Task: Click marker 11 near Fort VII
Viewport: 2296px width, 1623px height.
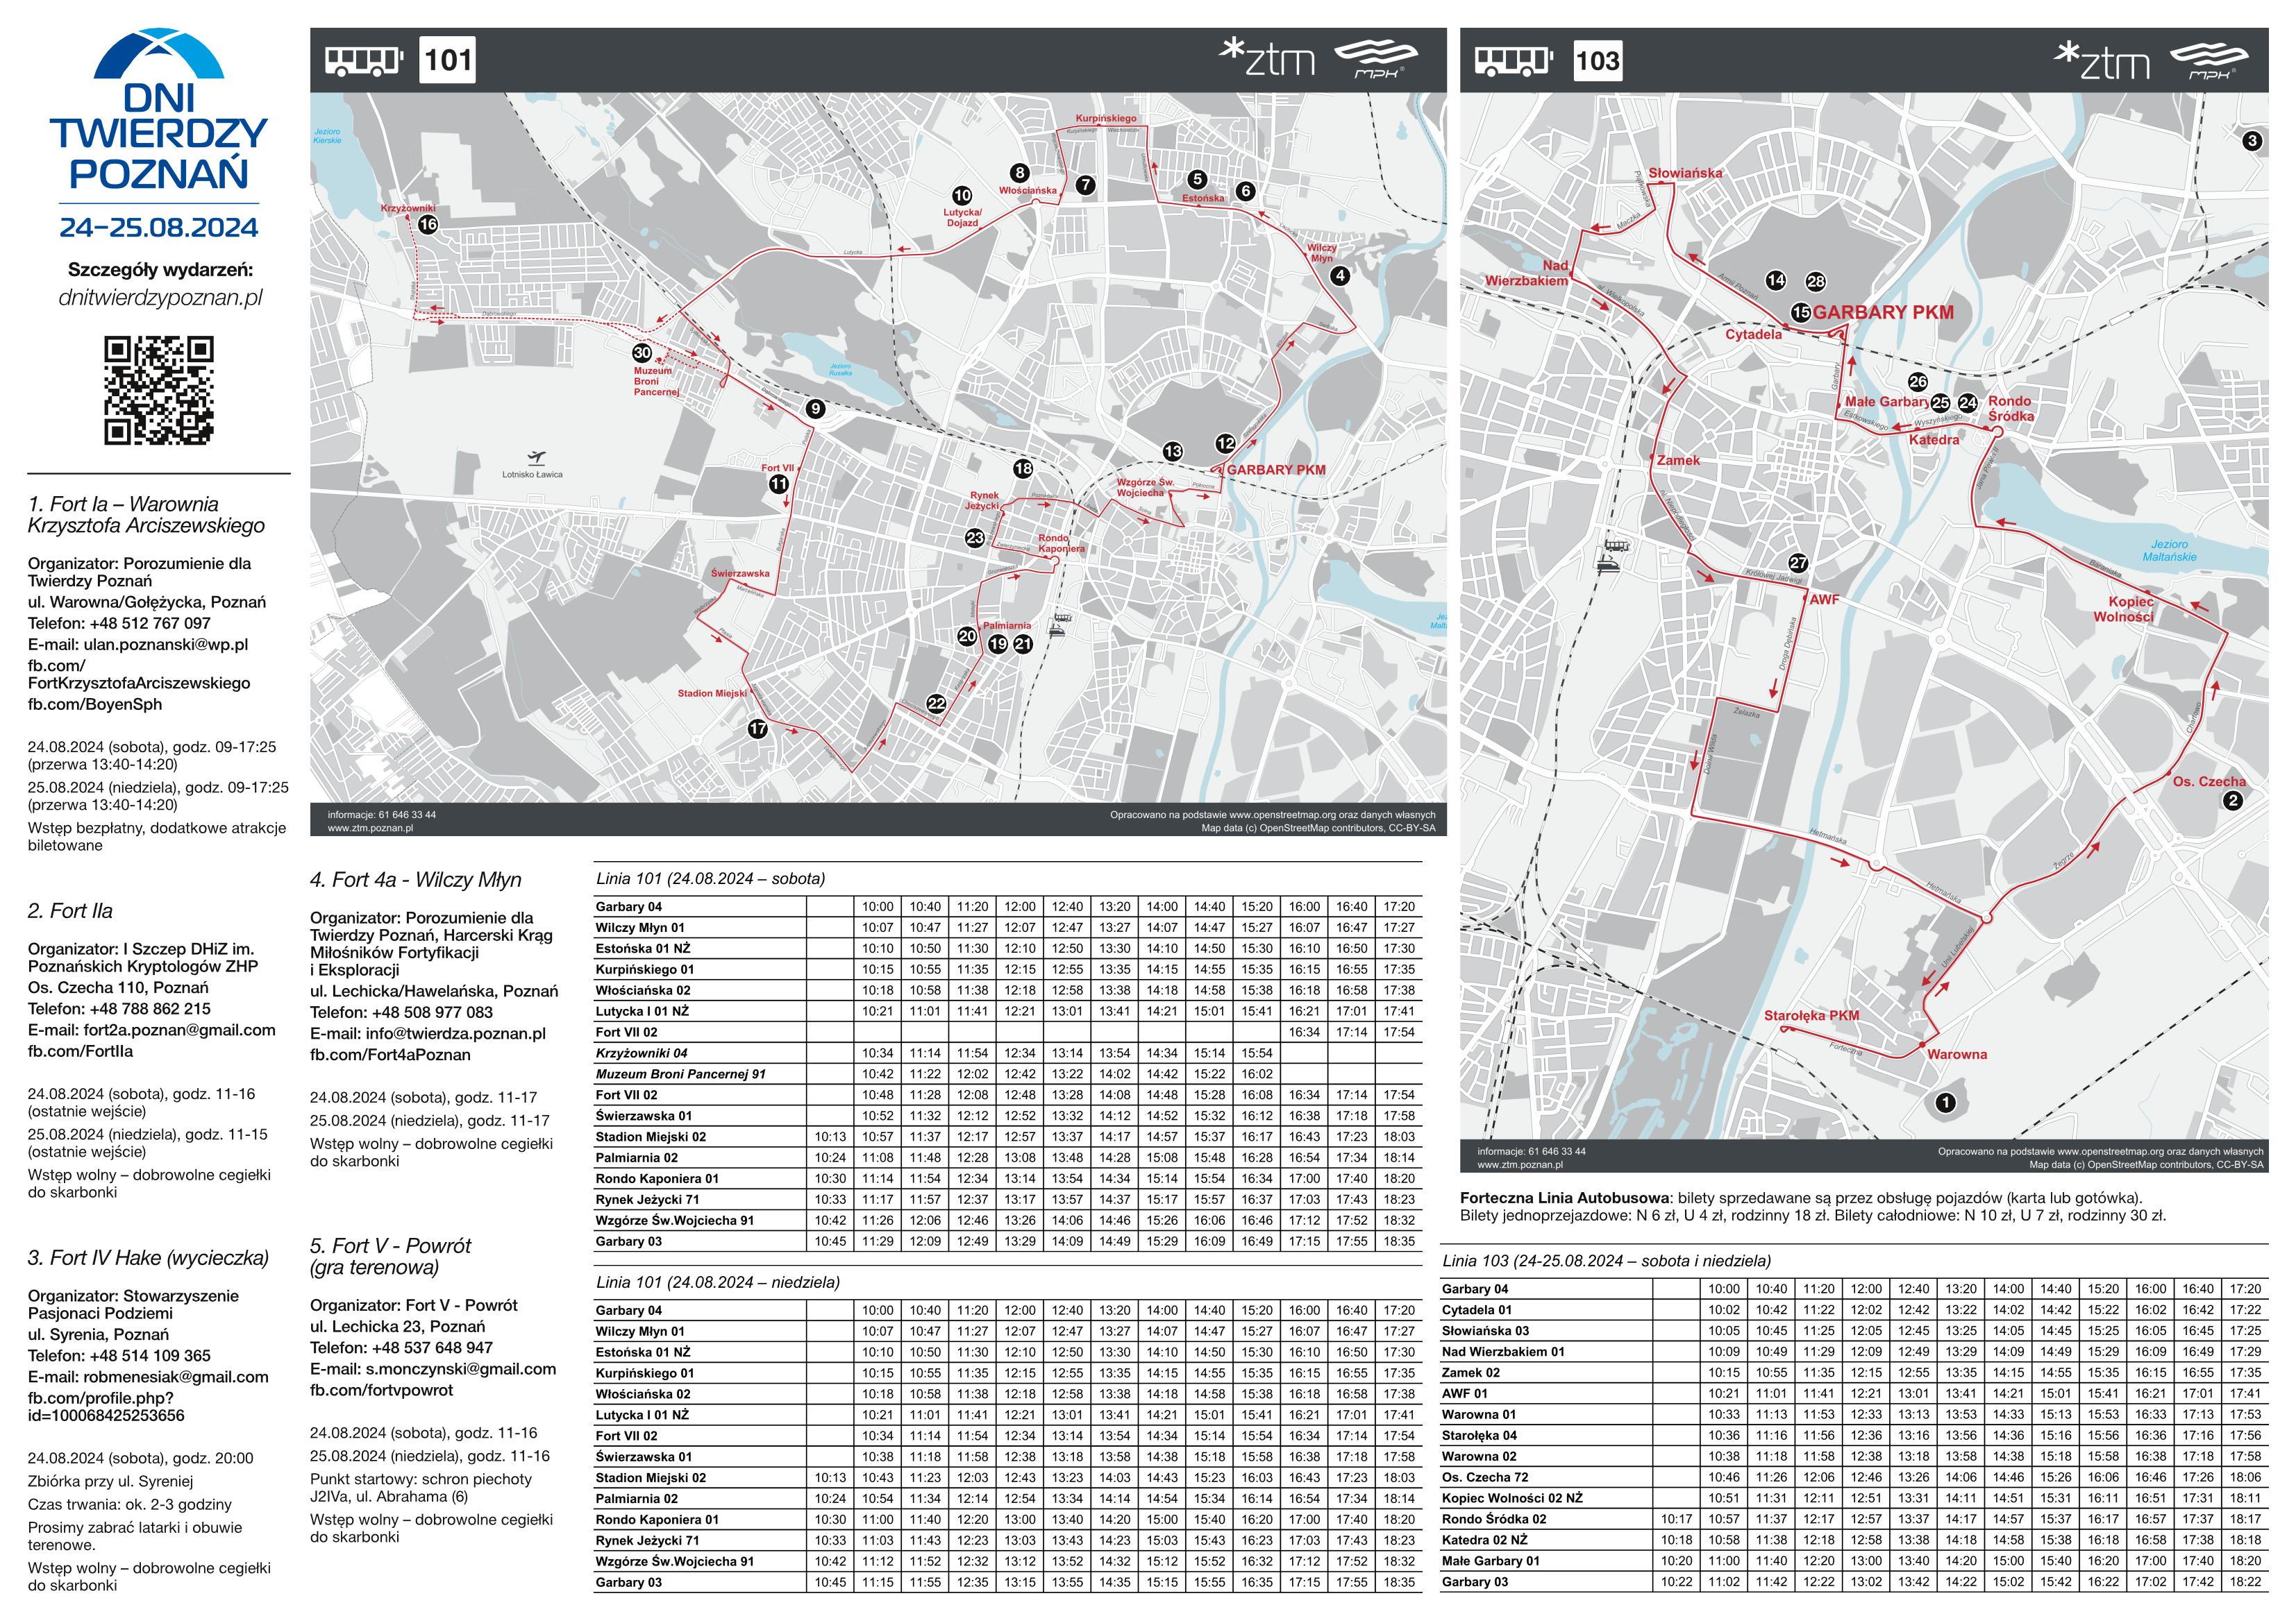Action: click(x=778, y=484)
